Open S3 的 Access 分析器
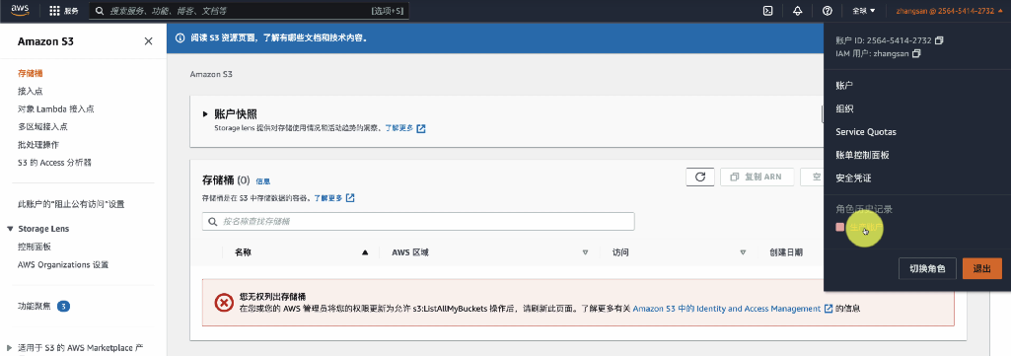Image resolution: width=1011 pixels, height=356 pixels. 54,163
